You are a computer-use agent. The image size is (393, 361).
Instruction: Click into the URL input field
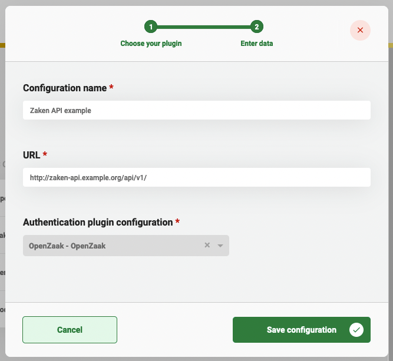point(196,177)
